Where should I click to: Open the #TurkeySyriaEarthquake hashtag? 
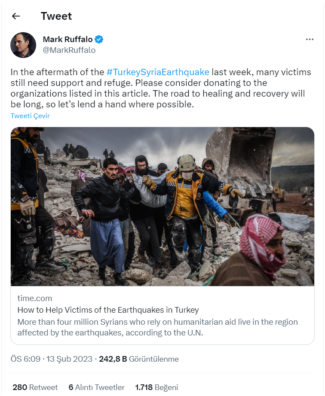tap(158, 72)
